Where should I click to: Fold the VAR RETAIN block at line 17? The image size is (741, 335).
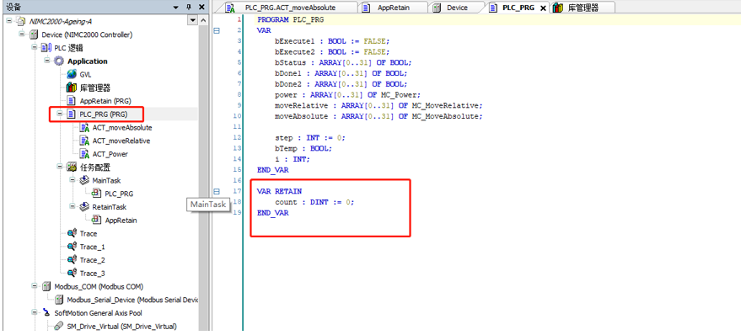coord(217,192)
